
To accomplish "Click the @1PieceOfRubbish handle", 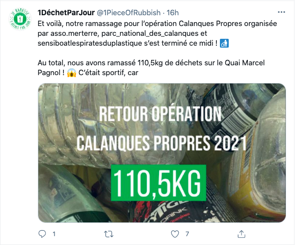I will (129, 13).
